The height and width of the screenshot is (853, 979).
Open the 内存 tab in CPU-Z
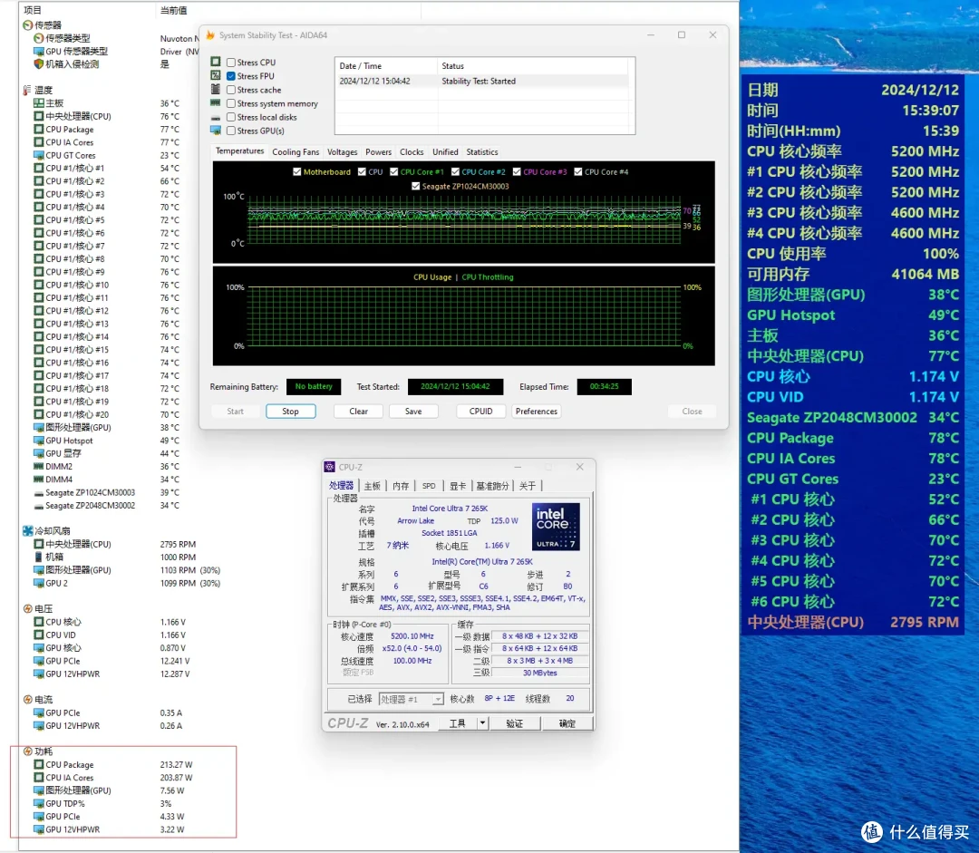coord(401,486)
